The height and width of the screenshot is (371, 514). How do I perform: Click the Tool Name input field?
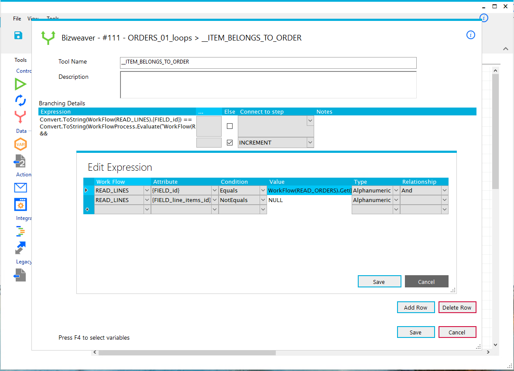tap(268, 62)
